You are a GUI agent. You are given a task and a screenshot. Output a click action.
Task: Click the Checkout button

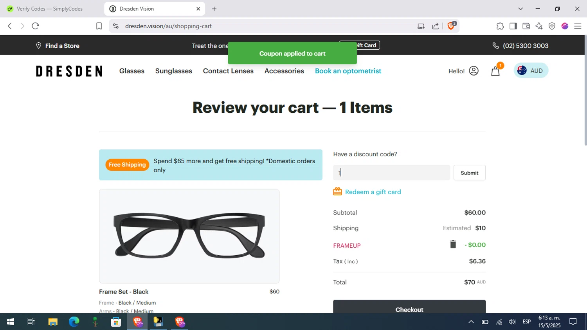409,307
